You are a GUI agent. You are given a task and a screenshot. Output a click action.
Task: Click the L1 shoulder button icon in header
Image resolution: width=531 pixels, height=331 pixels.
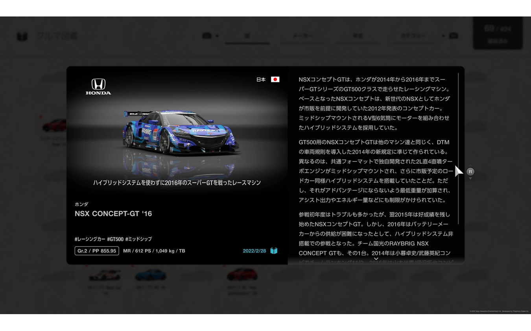(206, 36)
